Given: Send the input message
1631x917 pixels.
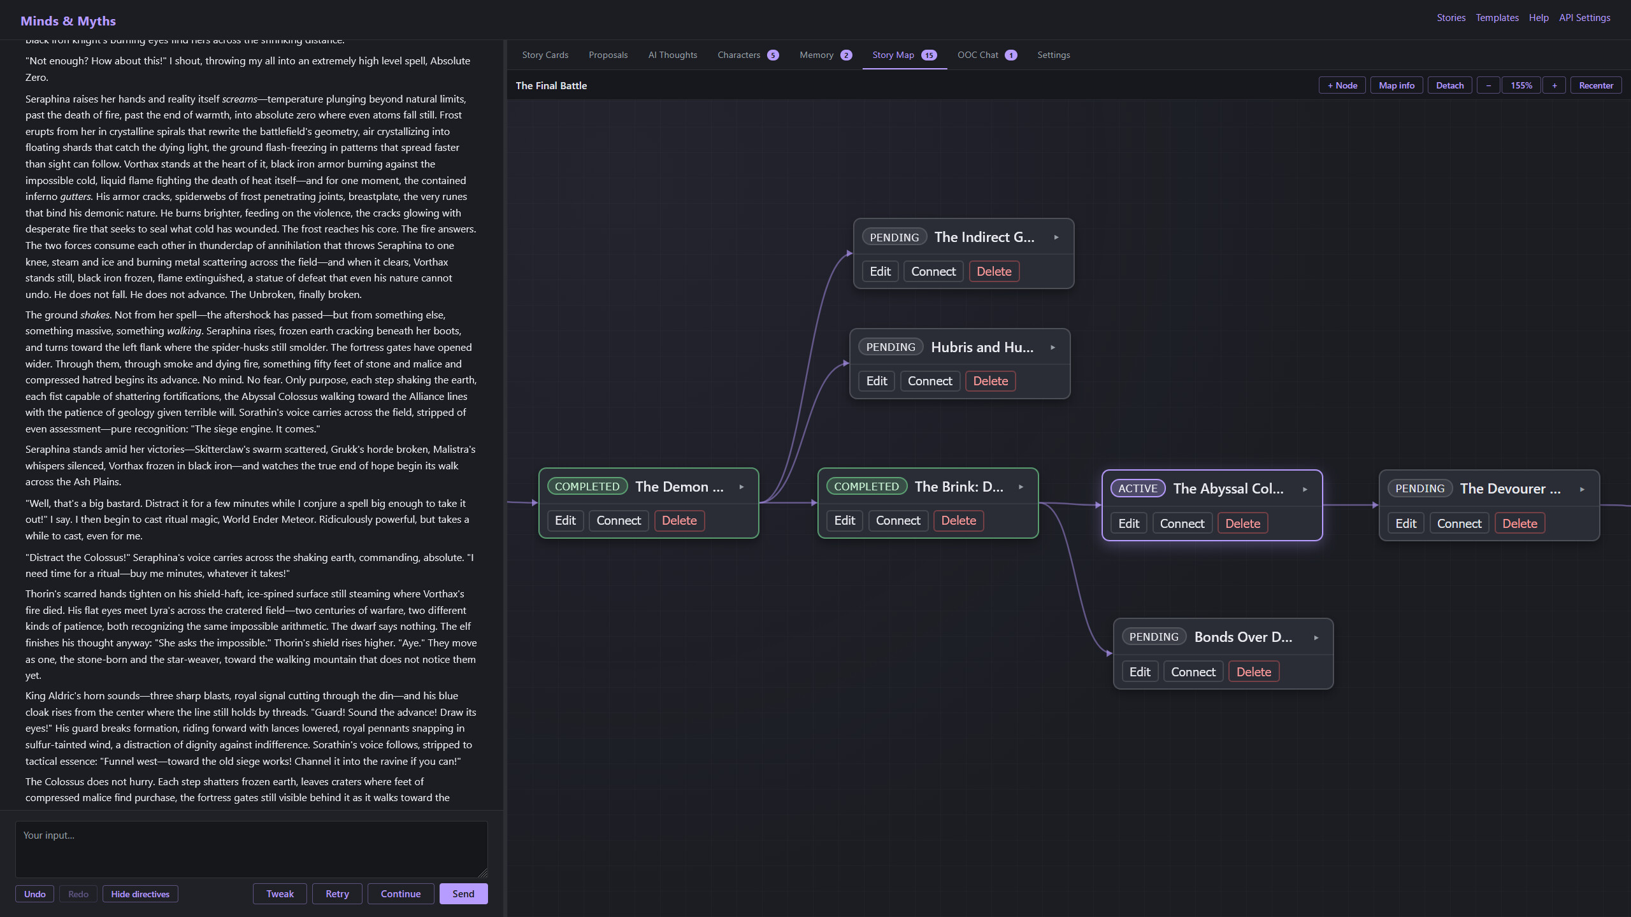Looking at the screenshot, I should [463, 894].
